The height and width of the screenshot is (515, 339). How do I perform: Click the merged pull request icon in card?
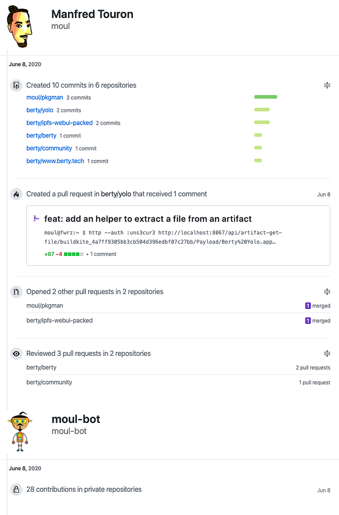pyautogui.click(x=36, y=218)
